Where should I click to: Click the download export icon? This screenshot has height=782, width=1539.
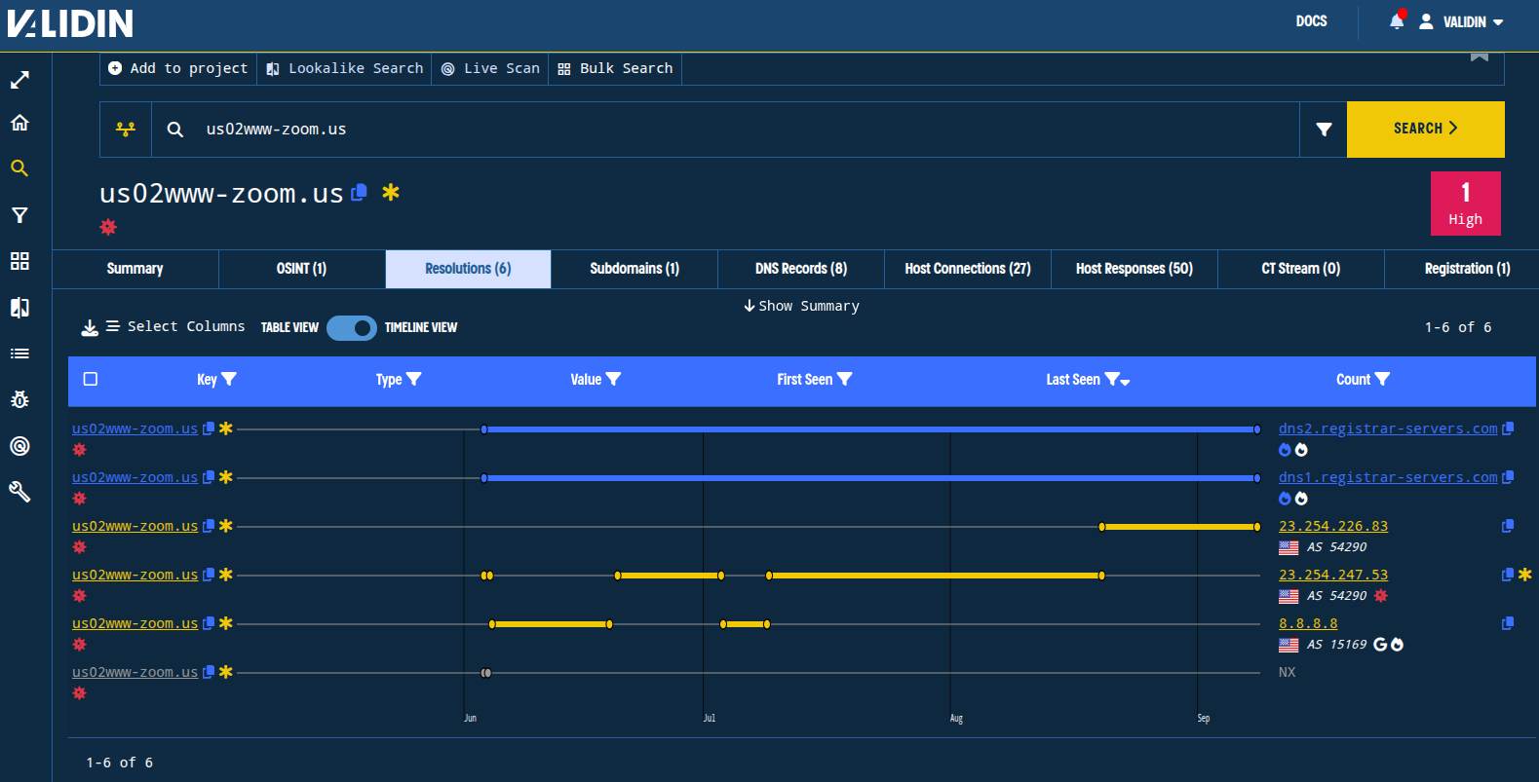[90, 328]
